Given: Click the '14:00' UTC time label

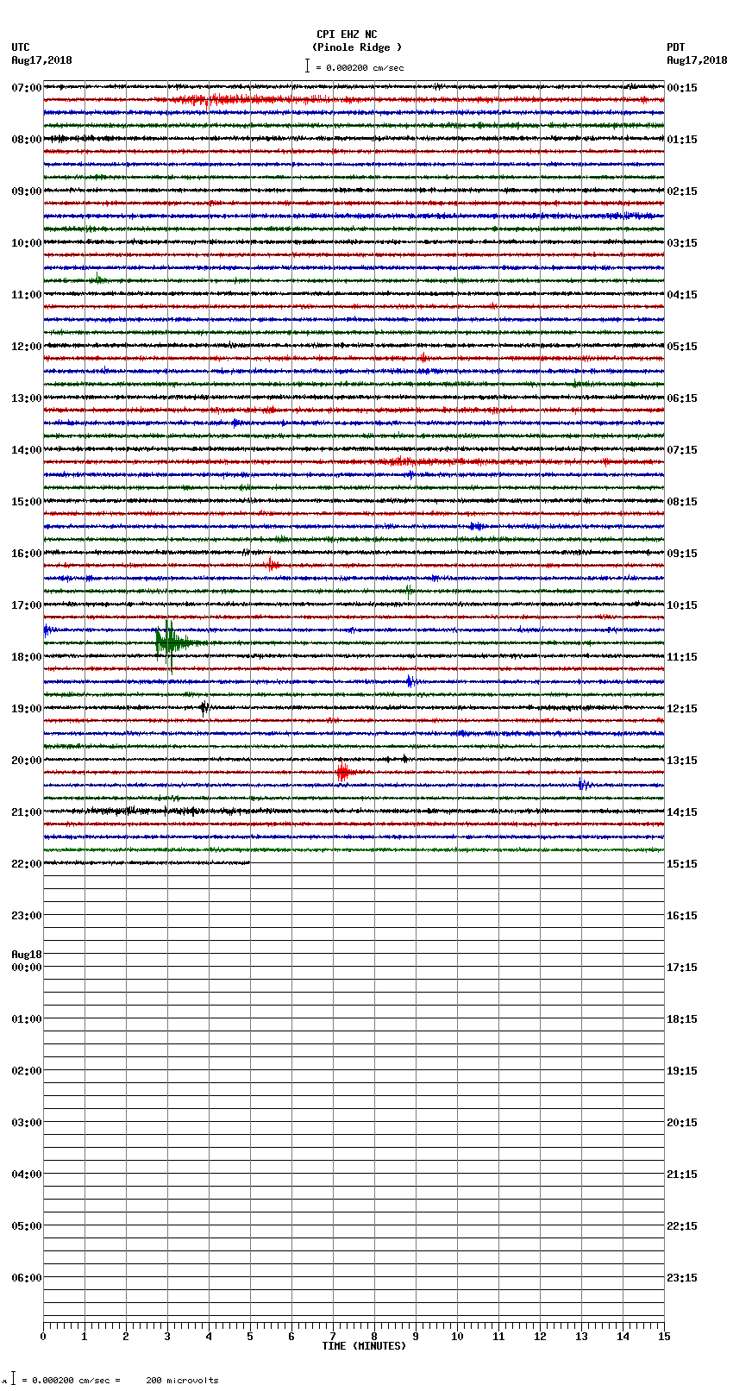Looking at the screenshot, I should coord(27,450).
